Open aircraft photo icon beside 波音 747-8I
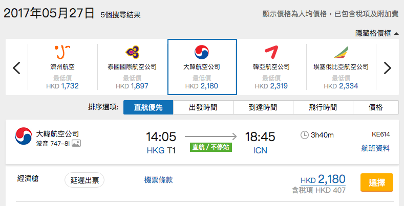The height and width of the screenshot is (206, 404). click(x=76, y=143)
